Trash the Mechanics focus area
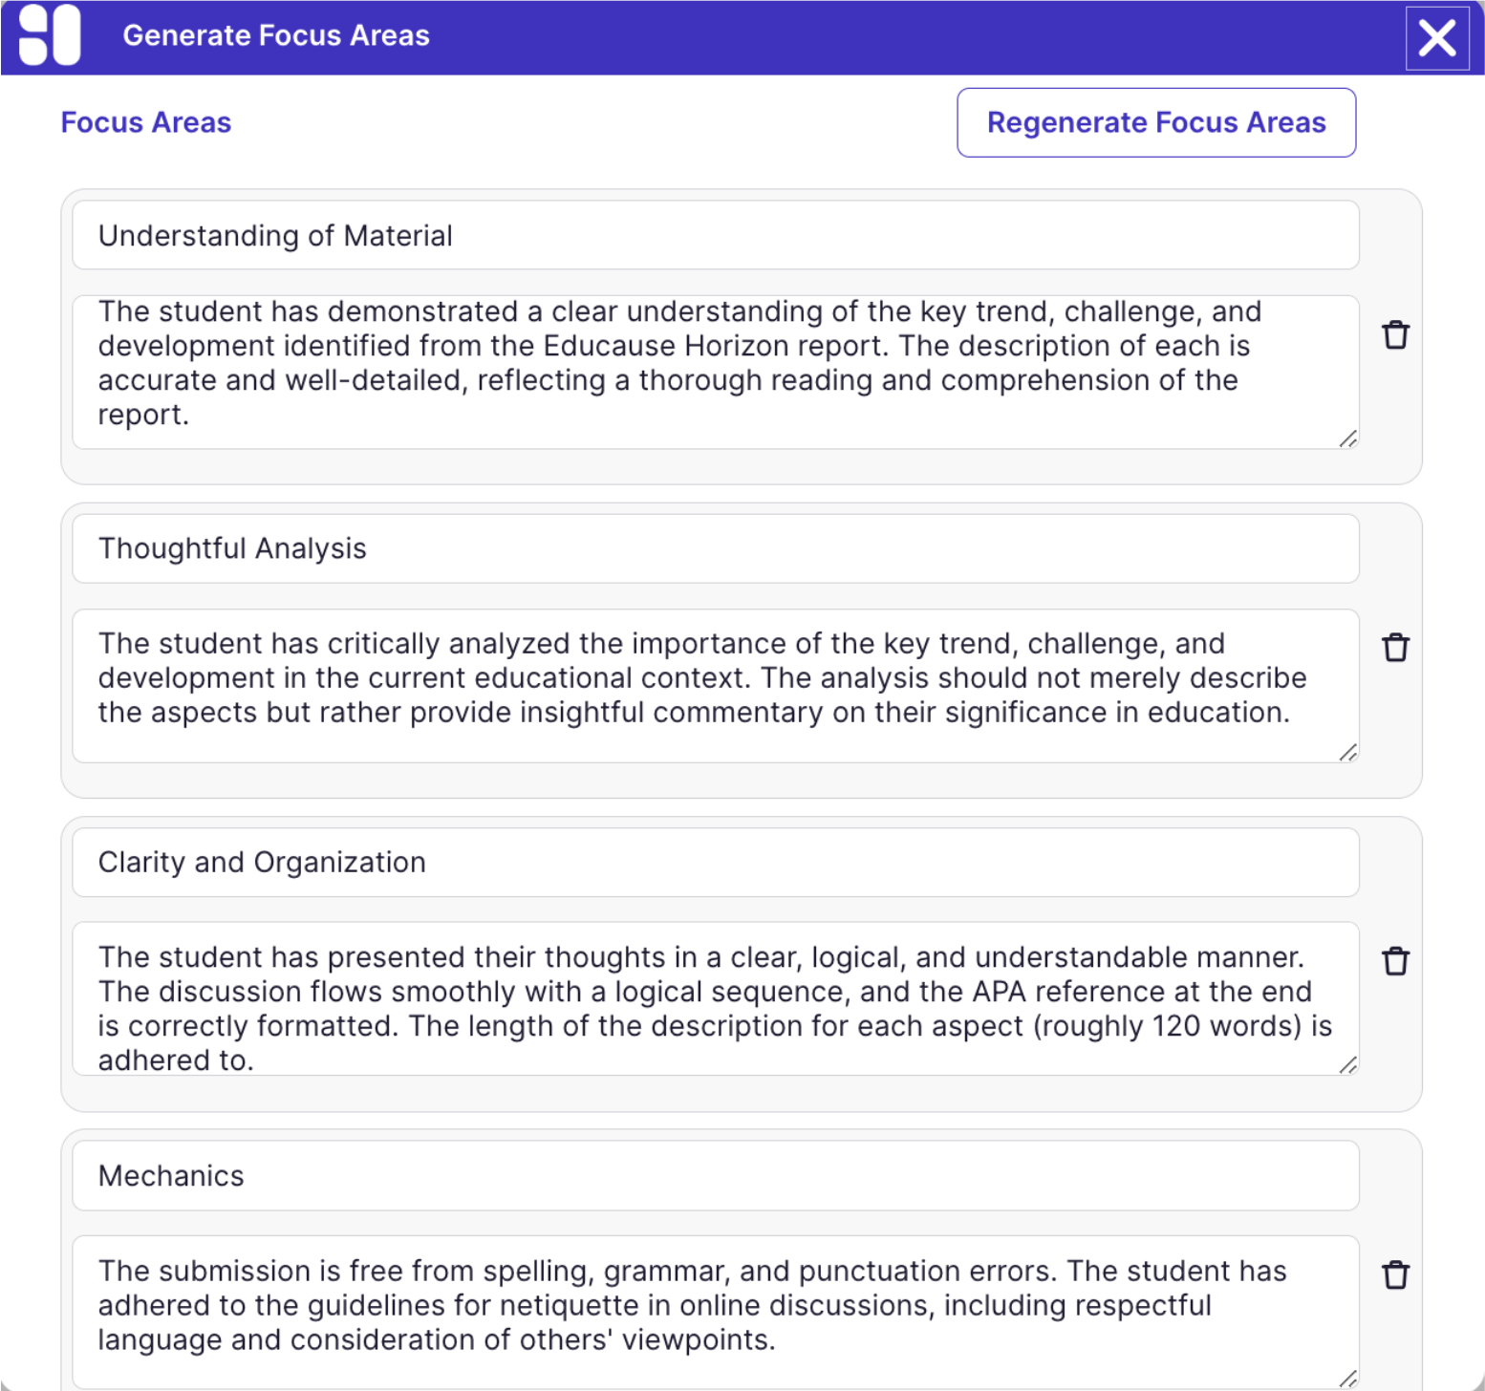 [x=1395, y=1275]
